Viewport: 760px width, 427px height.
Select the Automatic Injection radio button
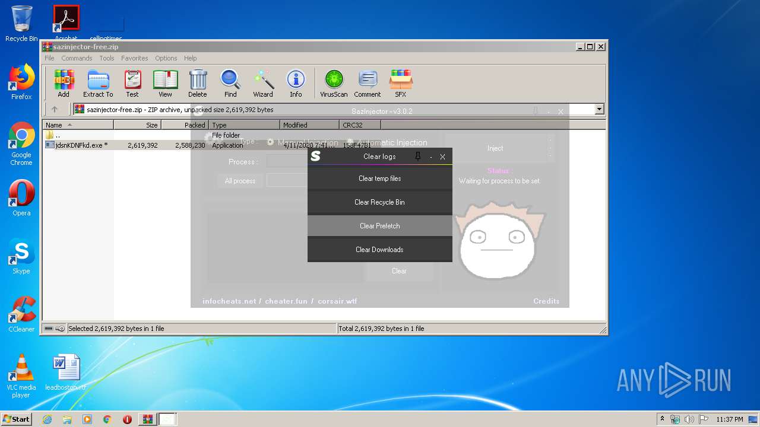(350, 142)
